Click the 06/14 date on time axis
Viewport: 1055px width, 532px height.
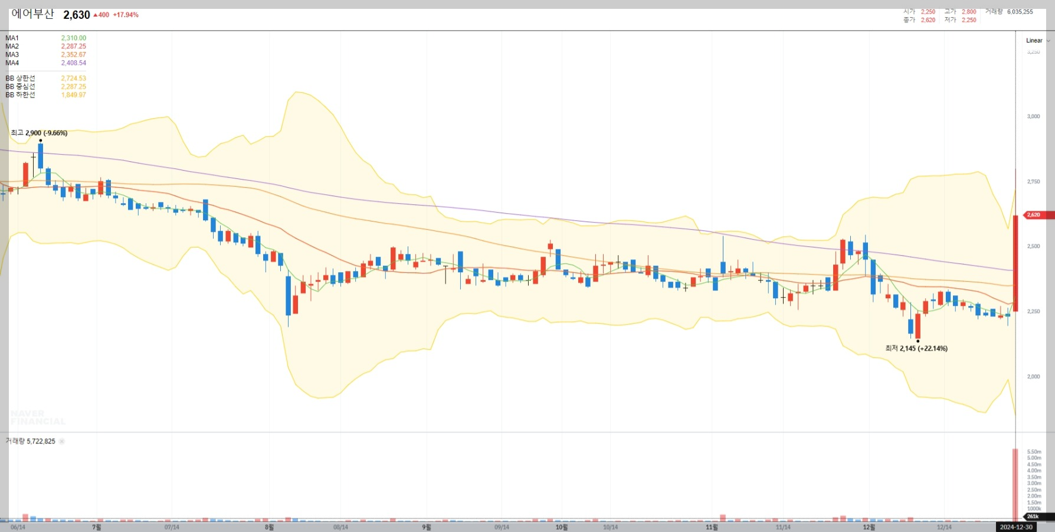click(18, 527)
